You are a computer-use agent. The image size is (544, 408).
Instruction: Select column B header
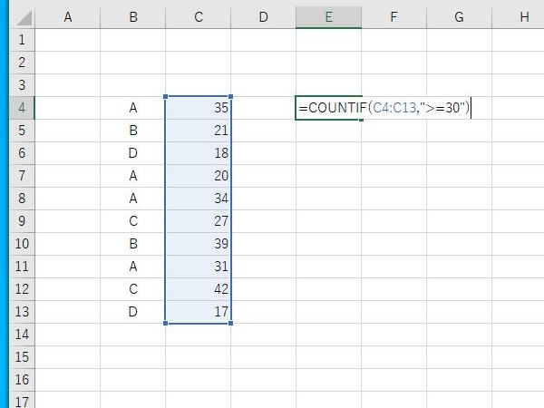click(133, 17)
